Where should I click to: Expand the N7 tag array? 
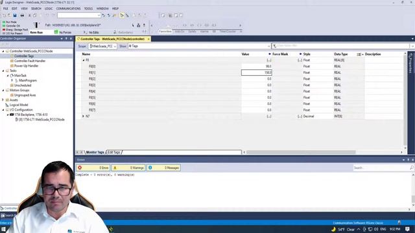point(83,116)
